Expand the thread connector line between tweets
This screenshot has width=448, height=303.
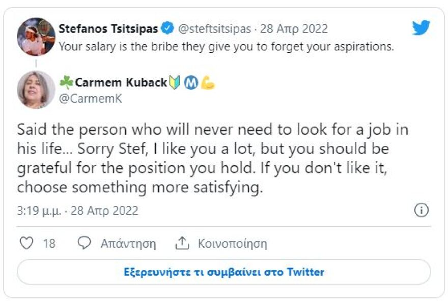click(x=36, y=62)
